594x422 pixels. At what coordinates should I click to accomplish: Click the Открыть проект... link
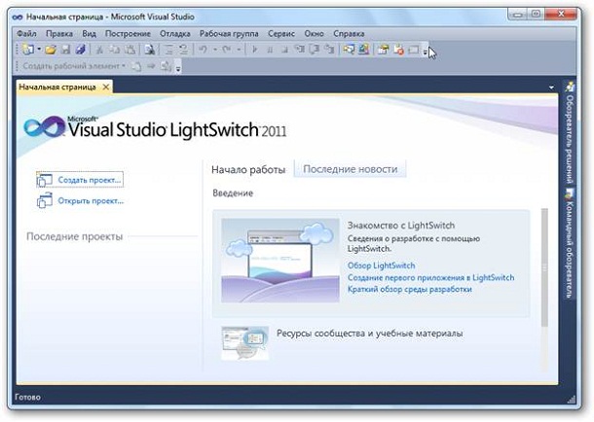pos(81,200)
